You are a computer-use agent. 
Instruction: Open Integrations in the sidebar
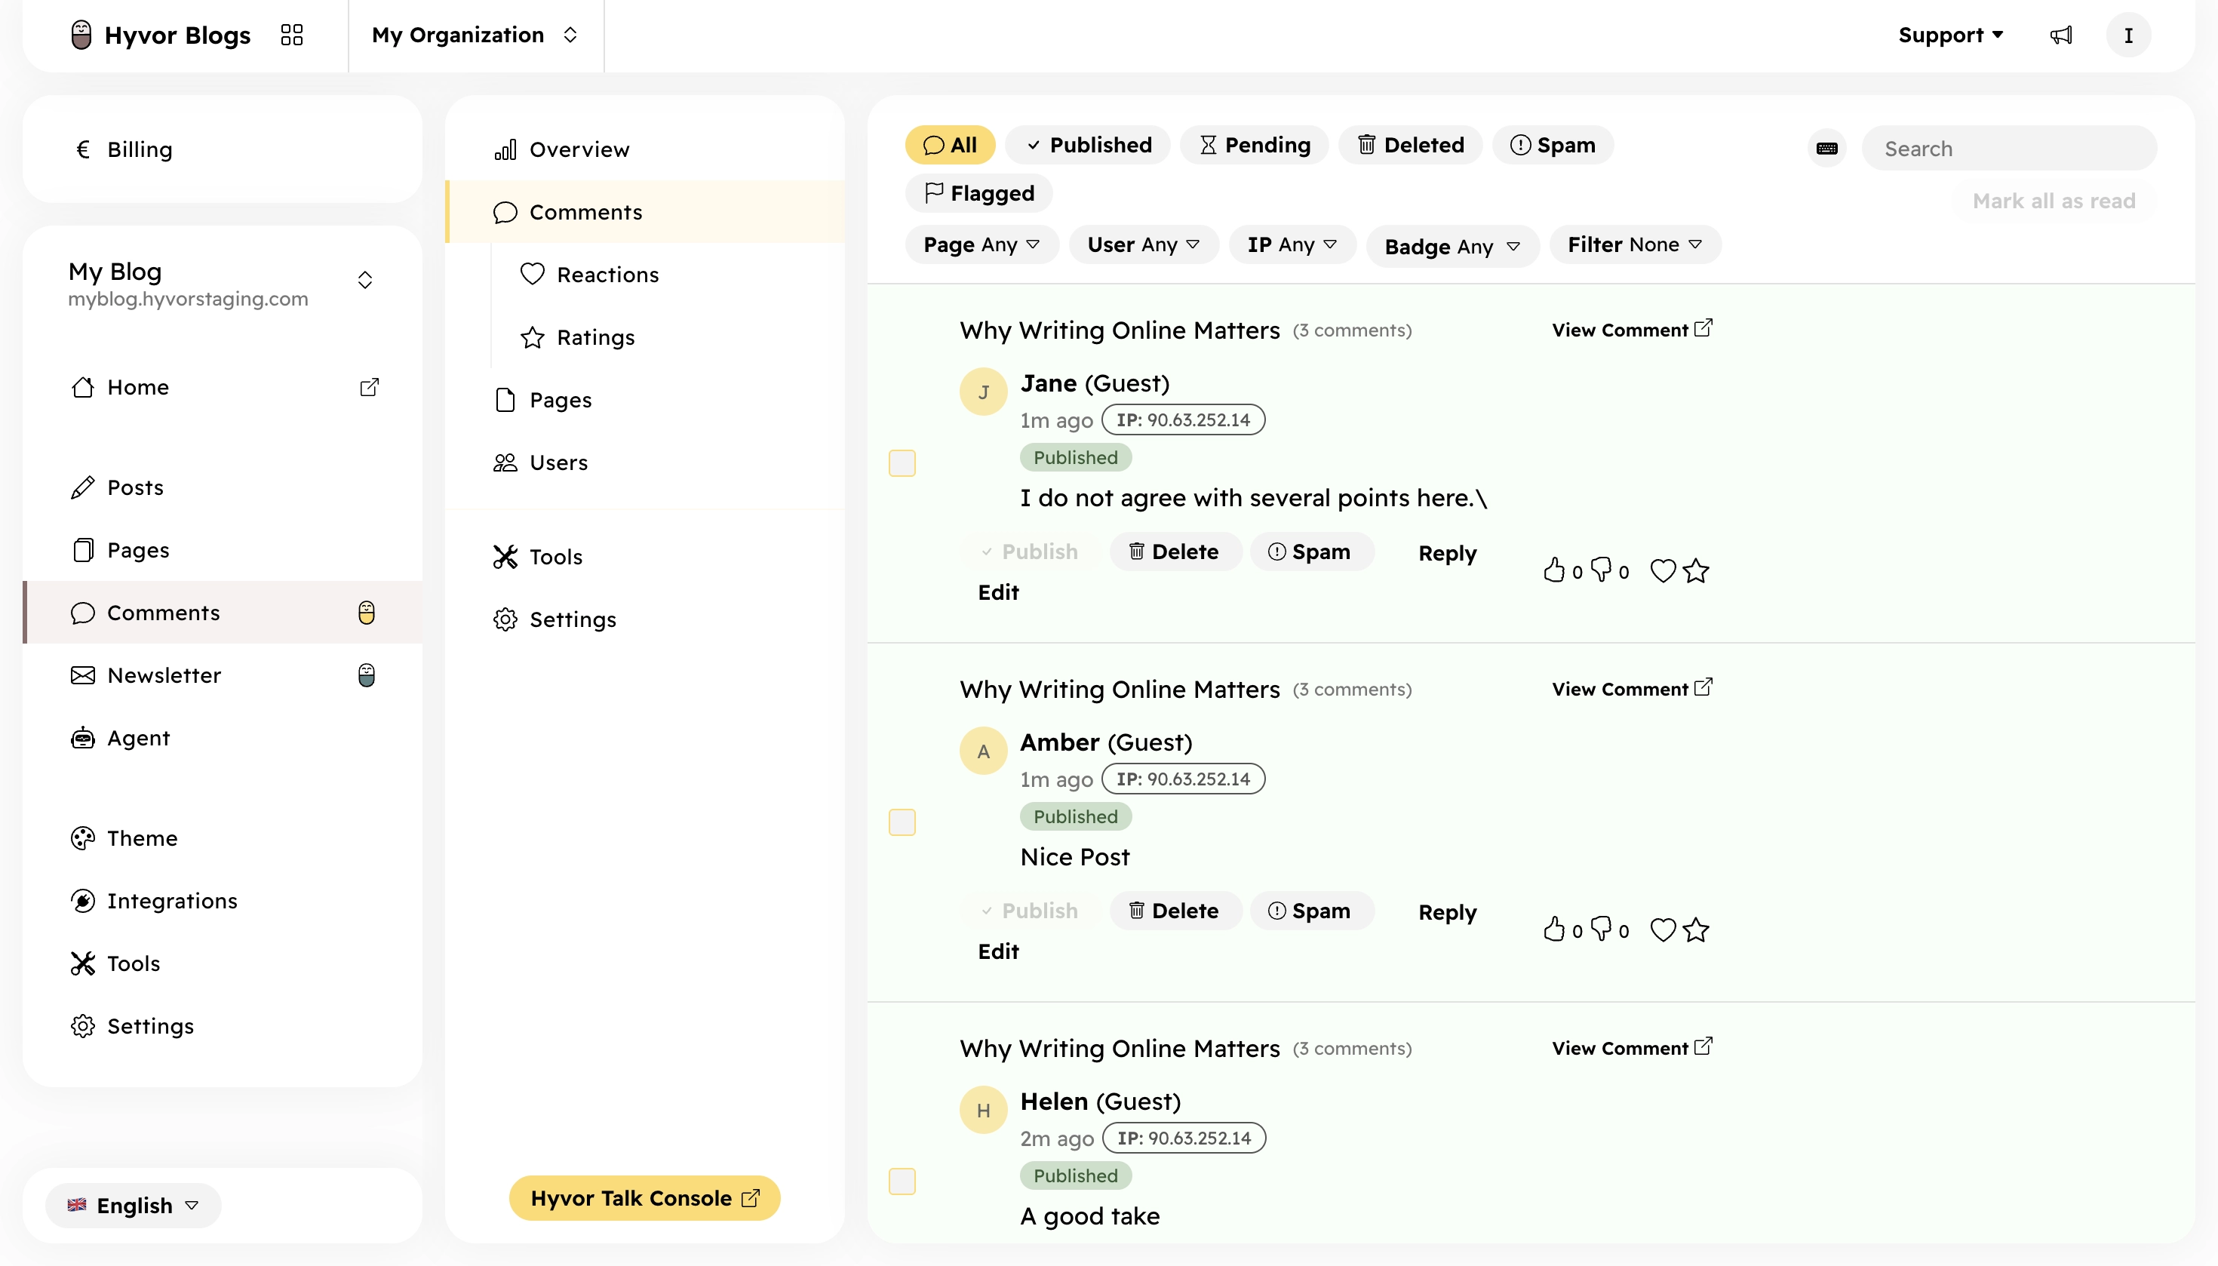point(223,901)
